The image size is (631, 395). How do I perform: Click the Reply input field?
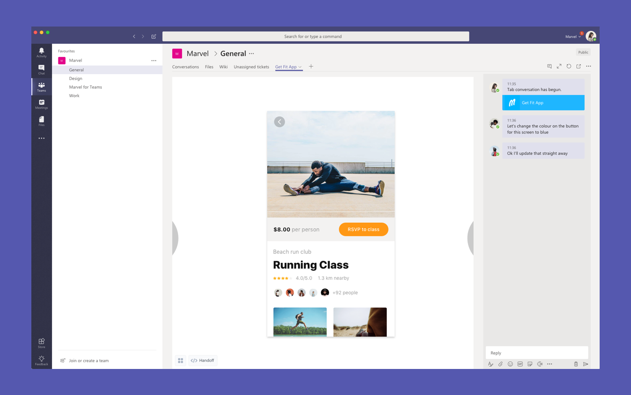536,353
